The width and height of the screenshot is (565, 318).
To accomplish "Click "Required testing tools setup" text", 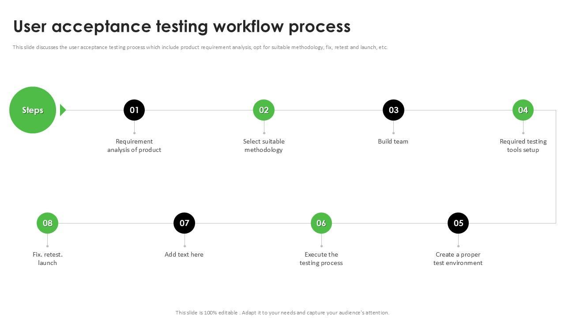I will [523, 146].
